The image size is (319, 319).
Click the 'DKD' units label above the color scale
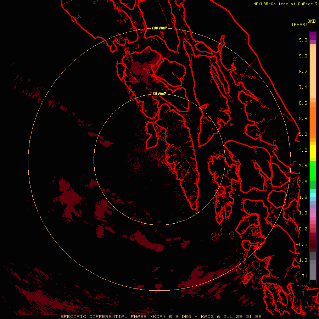[312, 21]
